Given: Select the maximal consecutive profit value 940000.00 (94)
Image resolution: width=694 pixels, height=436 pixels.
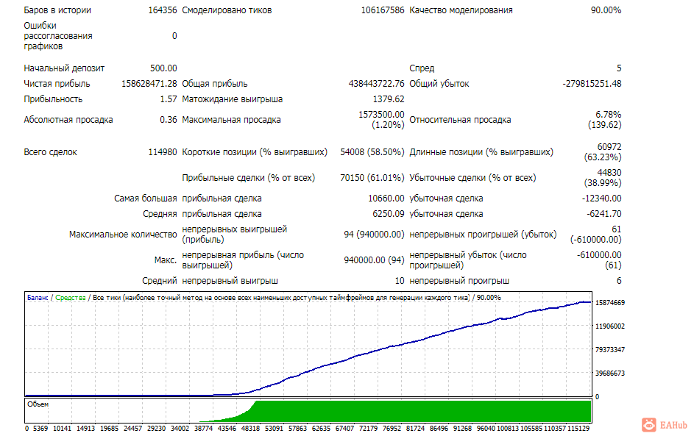Looking at the screenshot, I should coord(374,260).
